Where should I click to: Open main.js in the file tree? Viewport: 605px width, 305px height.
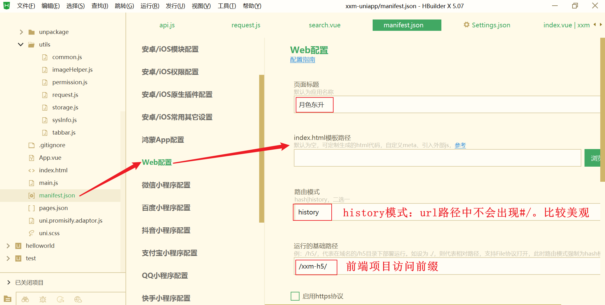[49, 183]
